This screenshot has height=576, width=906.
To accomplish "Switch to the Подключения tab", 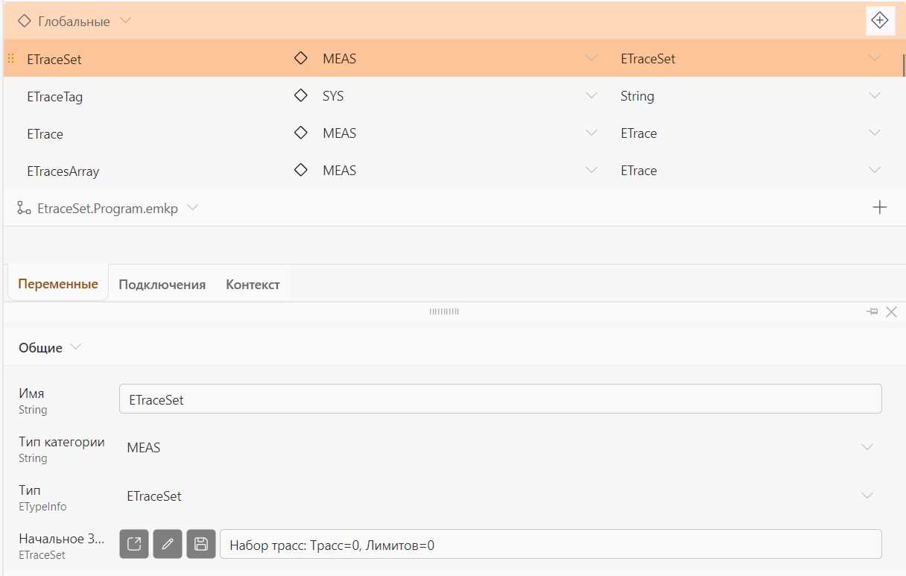I will pyautogui.click(x=162, y=284).
